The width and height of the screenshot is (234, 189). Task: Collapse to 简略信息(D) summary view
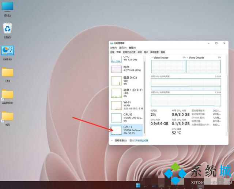pos(119,140)
